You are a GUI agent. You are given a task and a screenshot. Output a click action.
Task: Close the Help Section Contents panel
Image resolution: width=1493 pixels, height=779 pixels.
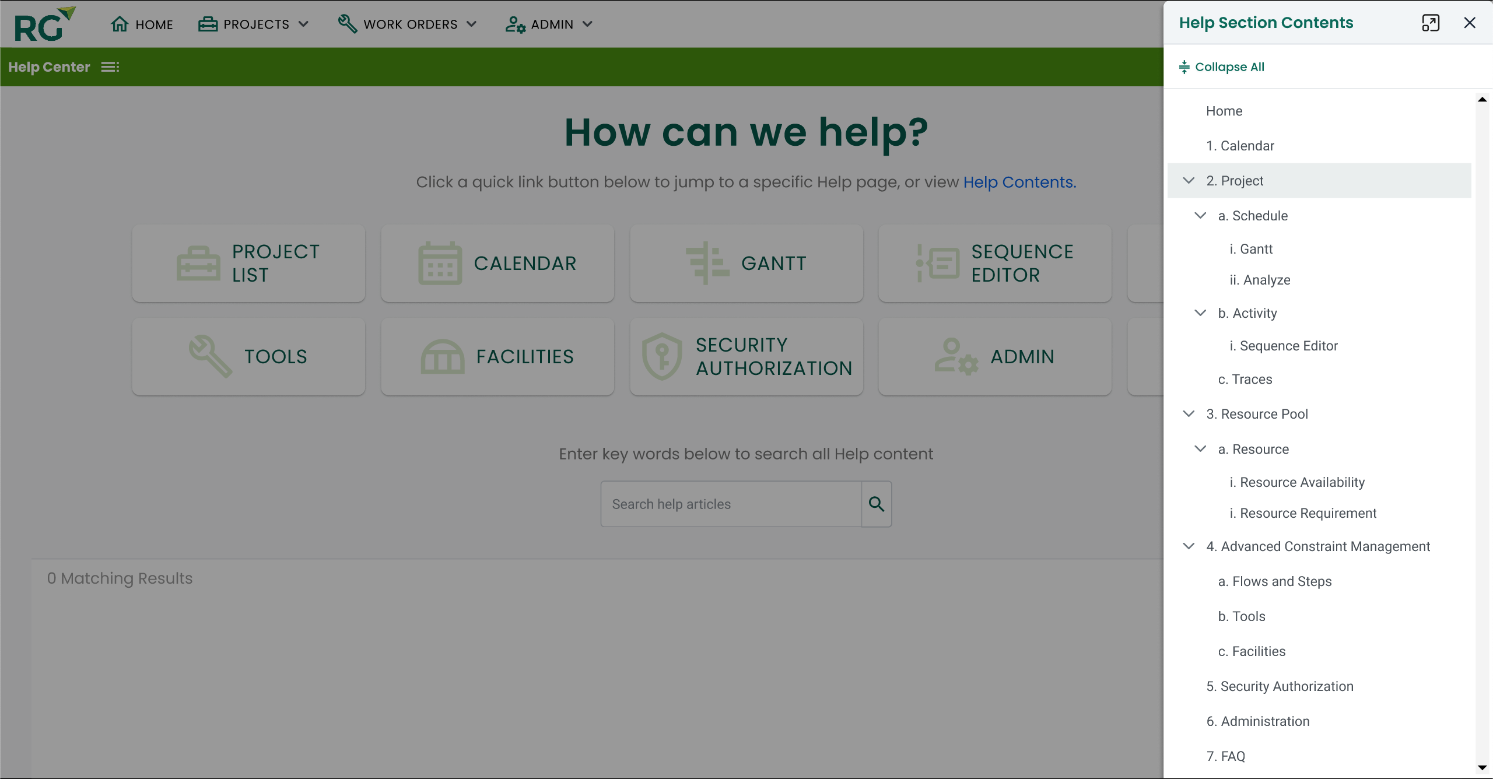click(1470, 23)
